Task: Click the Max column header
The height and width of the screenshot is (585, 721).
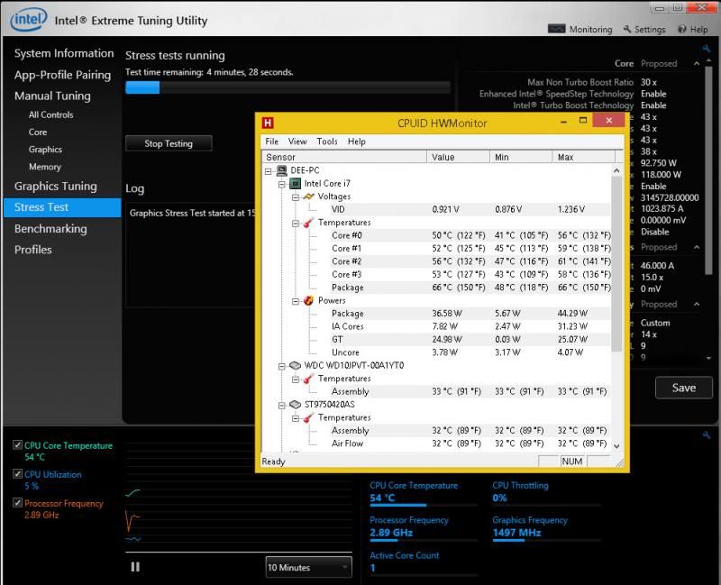Action: tap(583, 157)
